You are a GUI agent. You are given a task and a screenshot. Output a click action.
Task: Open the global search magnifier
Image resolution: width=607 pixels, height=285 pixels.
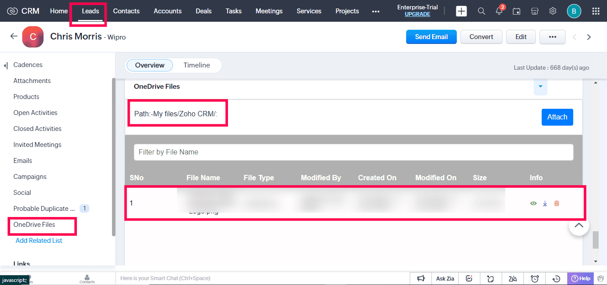coord(482,11)
